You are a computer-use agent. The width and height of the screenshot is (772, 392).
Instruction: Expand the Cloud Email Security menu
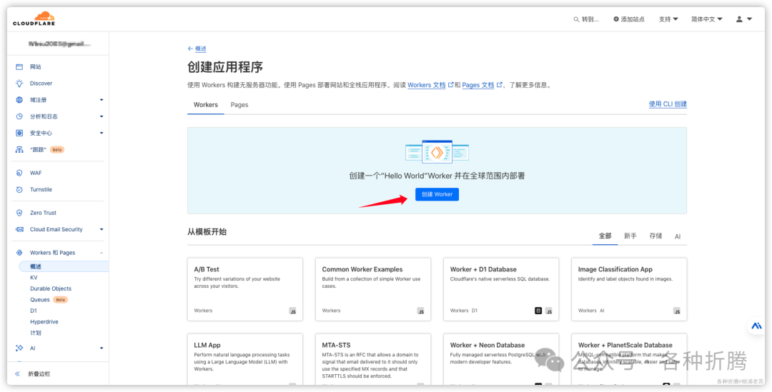click(102, 229)
